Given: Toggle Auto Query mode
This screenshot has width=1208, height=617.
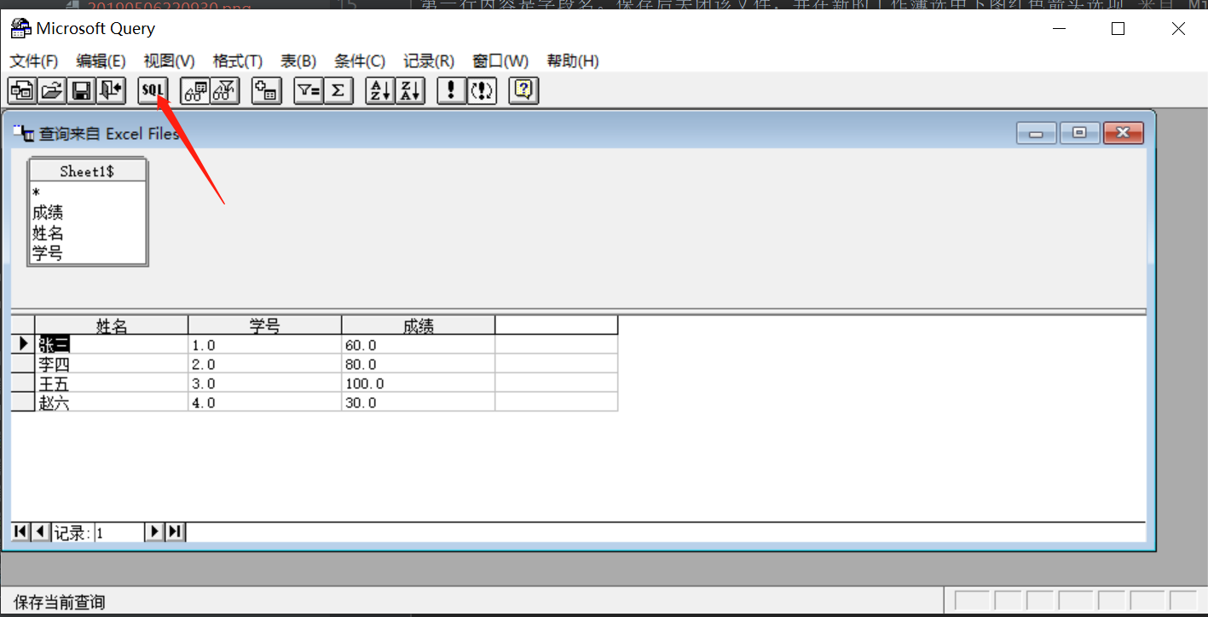Looking at the screenshot, I should (482, 90).
